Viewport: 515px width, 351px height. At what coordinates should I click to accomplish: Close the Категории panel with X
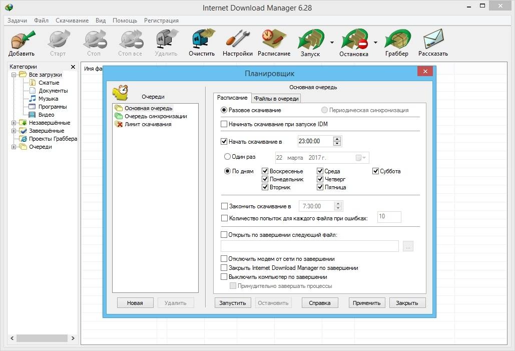pos(73,67)
